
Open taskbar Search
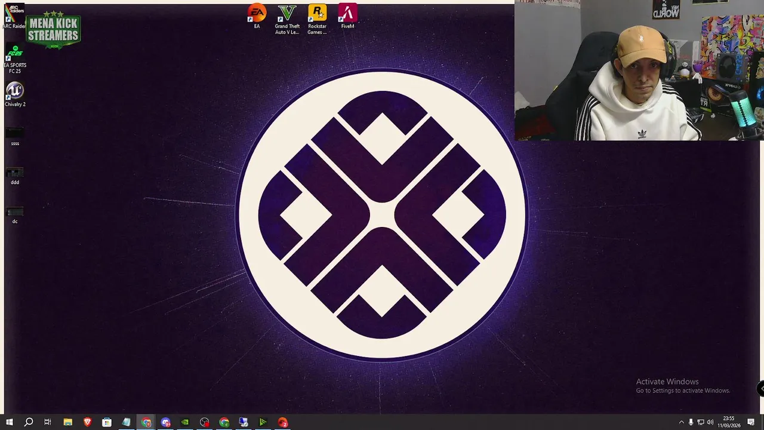[x=28, y=422]
